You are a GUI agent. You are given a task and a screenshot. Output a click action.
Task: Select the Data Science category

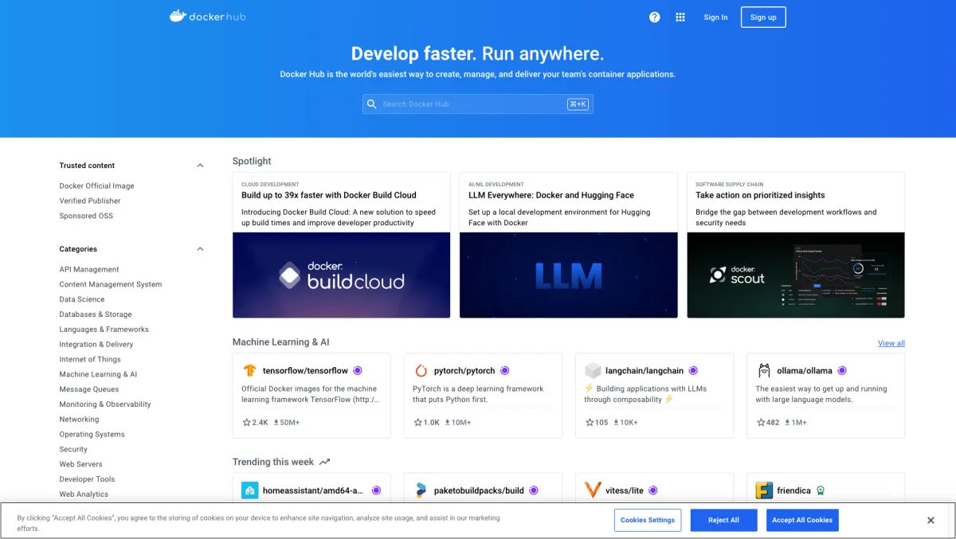pyautogui.click(x=82, y=299)
